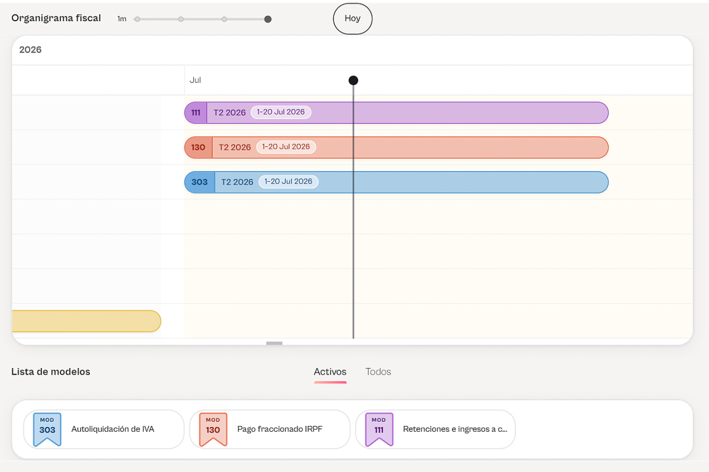Open the 111 T2 2026 date pill

(x=281, y=112)
